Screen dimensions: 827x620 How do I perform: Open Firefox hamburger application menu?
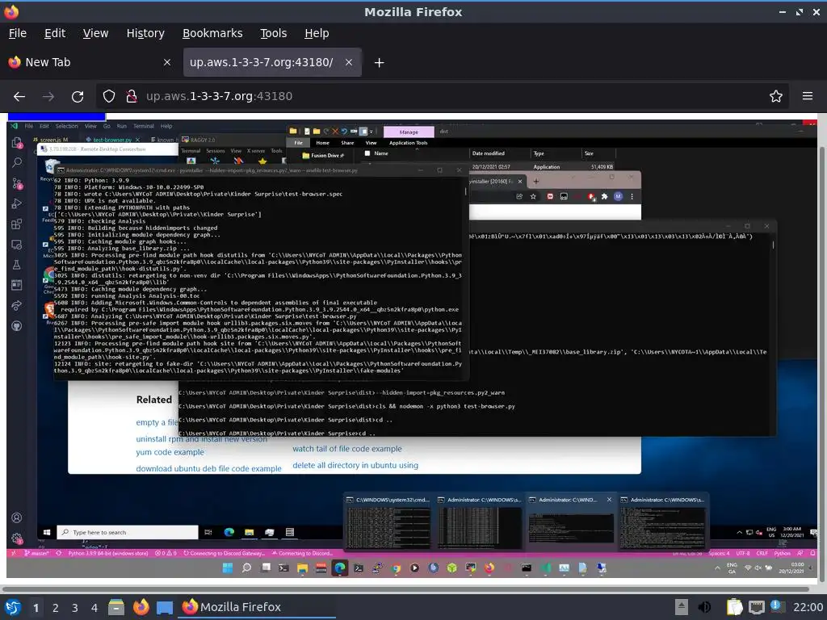coord(808,97)
